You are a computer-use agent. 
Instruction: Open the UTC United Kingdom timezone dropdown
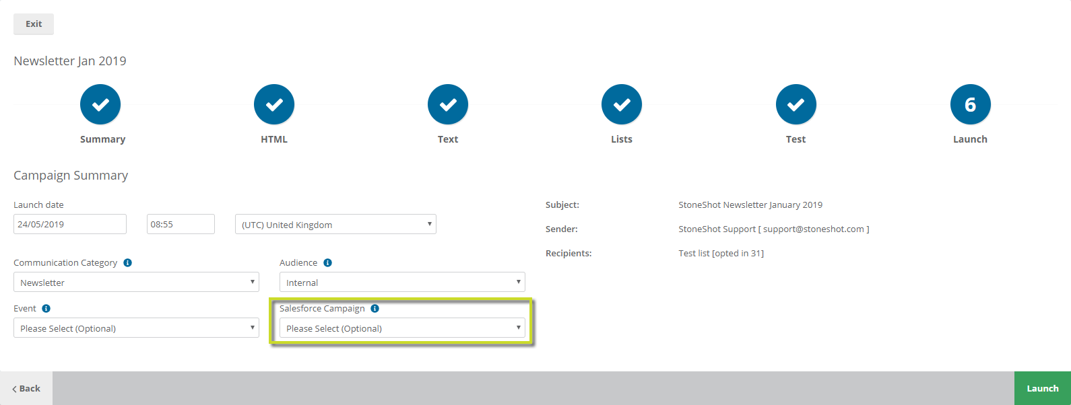click(x=335, y=224)
